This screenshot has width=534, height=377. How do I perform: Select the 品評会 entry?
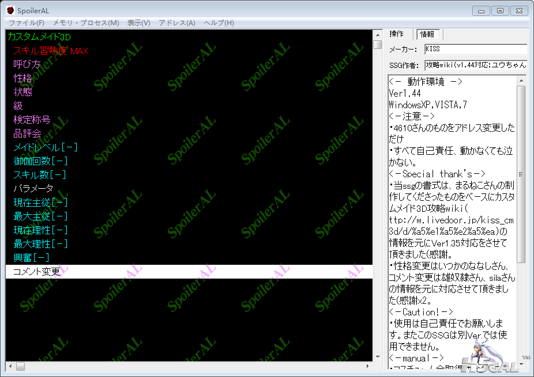27,134
